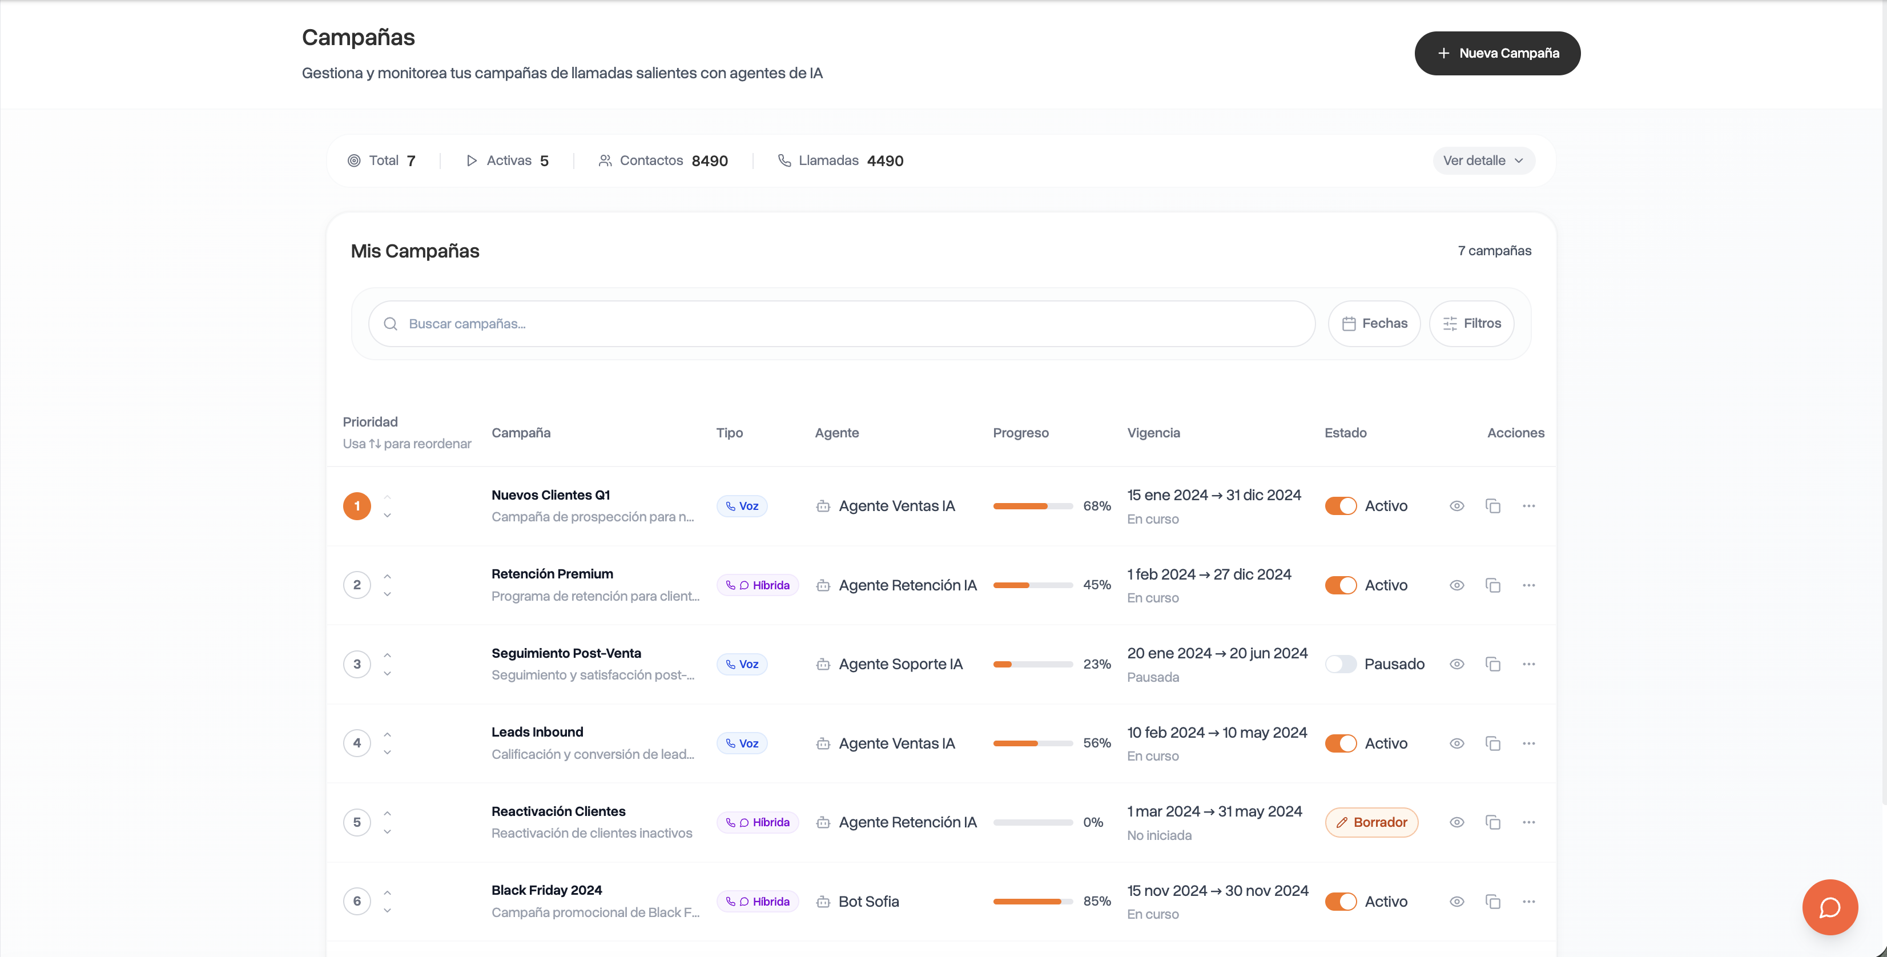Move Retención Premium priority up
Viewport: 1887px width, 957px height.
[x=388, y=577]
